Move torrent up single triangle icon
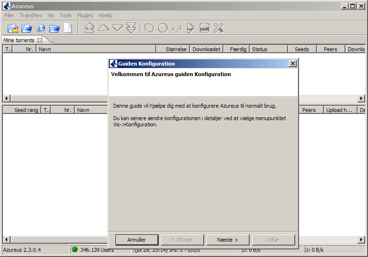The image size is (368, 257). [x=103, y=28]
